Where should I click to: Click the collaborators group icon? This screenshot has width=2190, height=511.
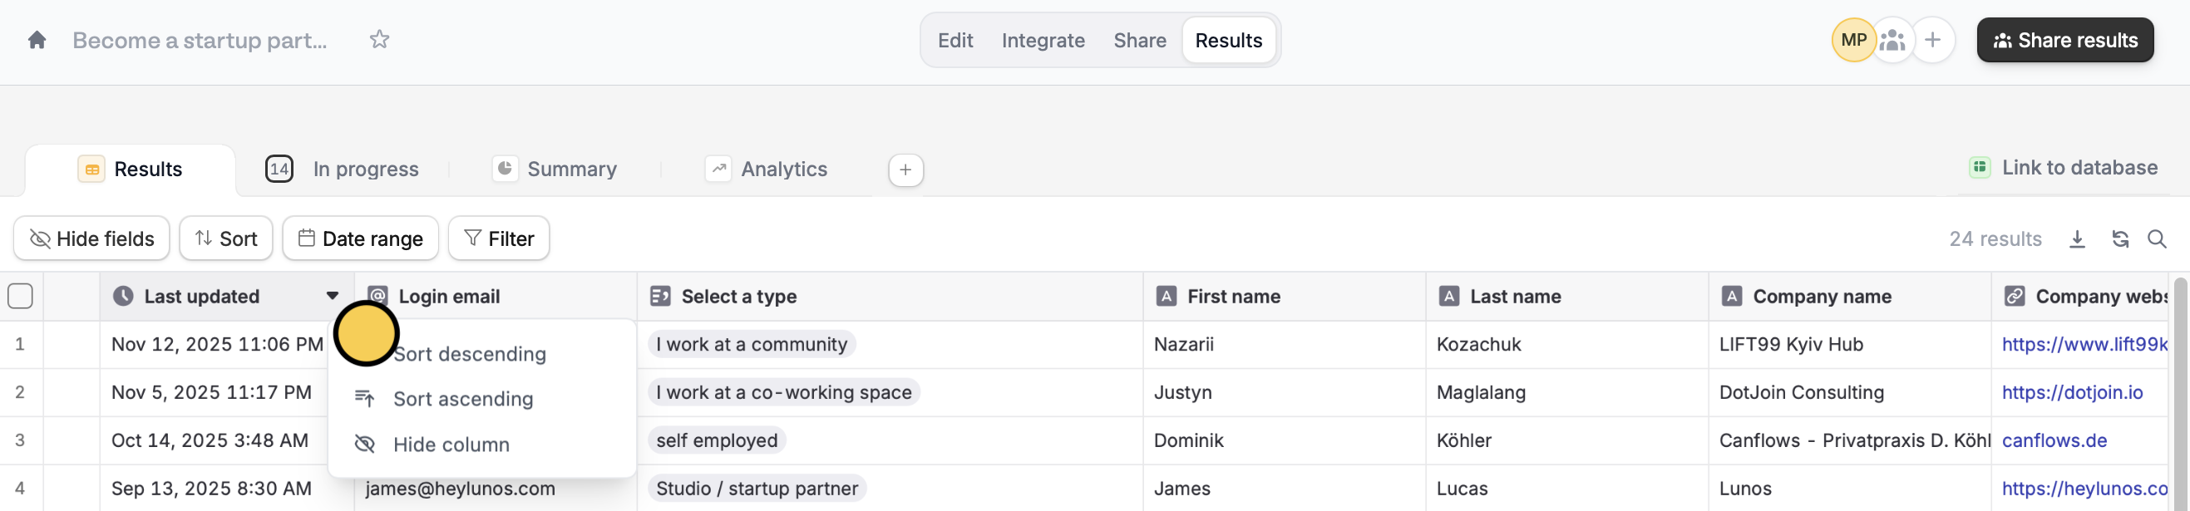tap(1892, 40)
